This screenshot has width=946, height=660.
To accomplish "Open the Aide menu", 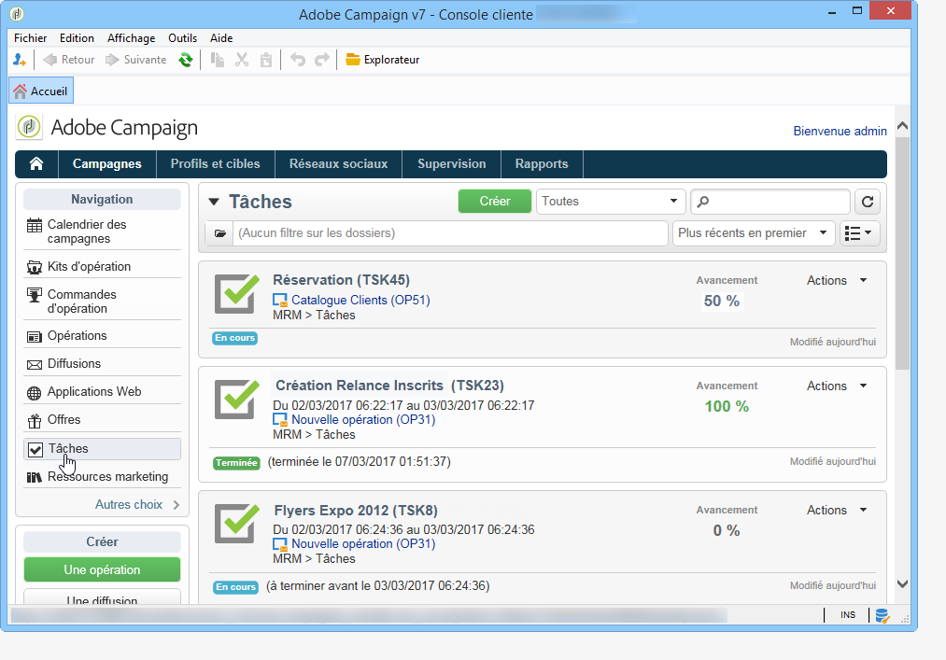I will (x=221, y=38).
